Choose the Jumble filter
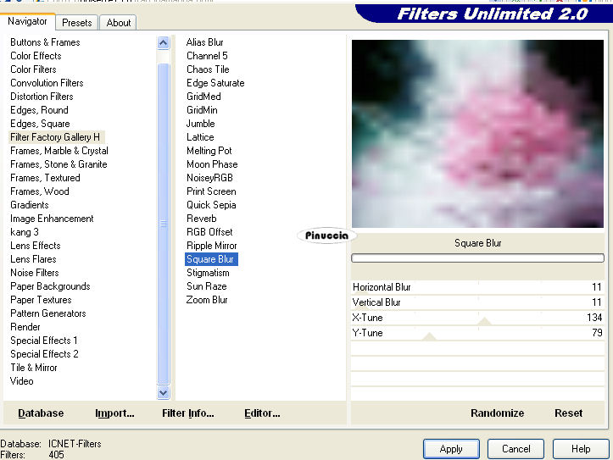Screen dimensions: 613x460 (201, 124)
